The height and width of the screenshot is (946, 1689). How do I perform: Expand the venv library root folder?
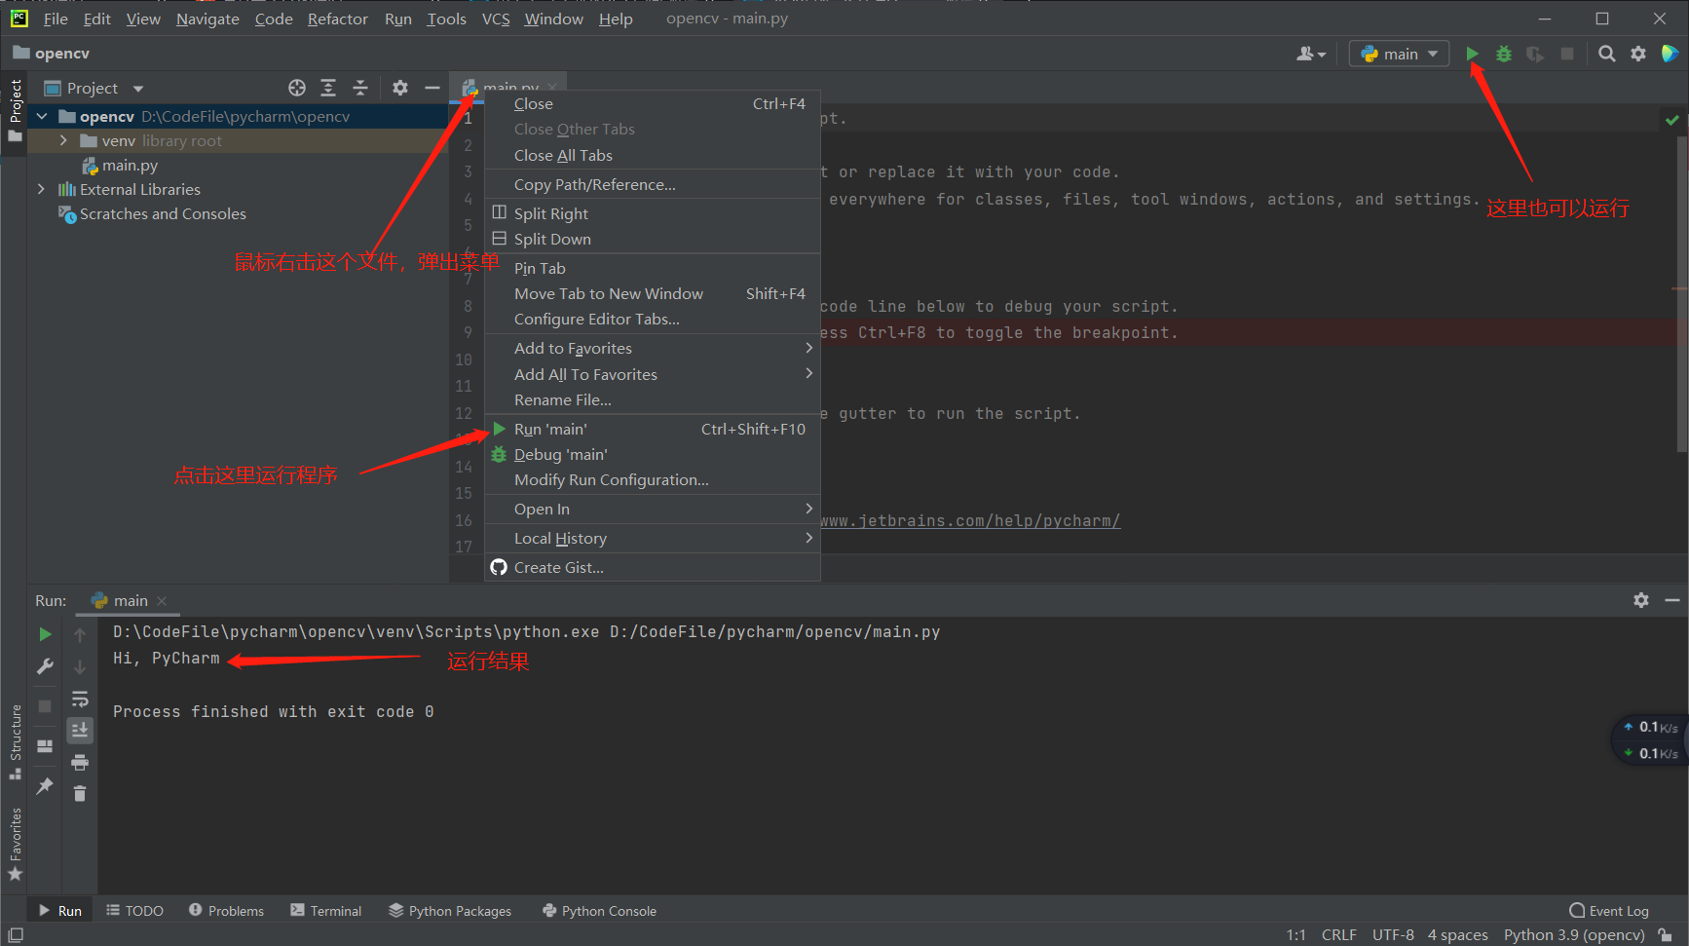tap(63, 140)
